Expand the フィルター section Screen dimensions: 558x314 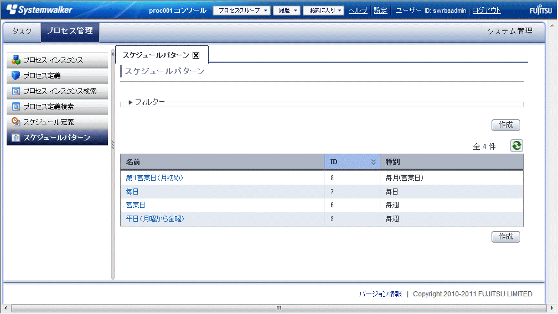tap(131, 102)
